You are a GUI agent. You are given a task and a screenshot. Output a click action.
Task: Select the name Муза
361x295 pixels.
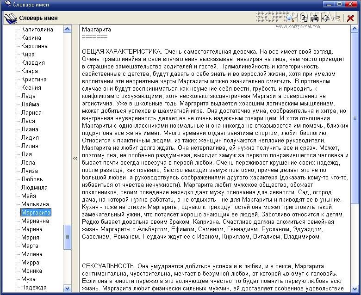(x=28, y=279)
